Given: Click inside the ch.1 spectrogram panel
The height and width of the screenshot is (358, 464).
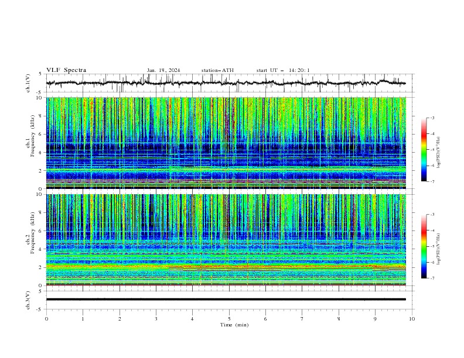Looking at the screenshot, I should point(226,143).
